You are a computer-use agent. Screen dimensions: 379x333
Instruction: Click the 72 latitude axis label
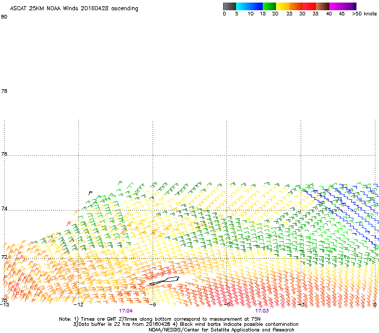coord(4,257)
